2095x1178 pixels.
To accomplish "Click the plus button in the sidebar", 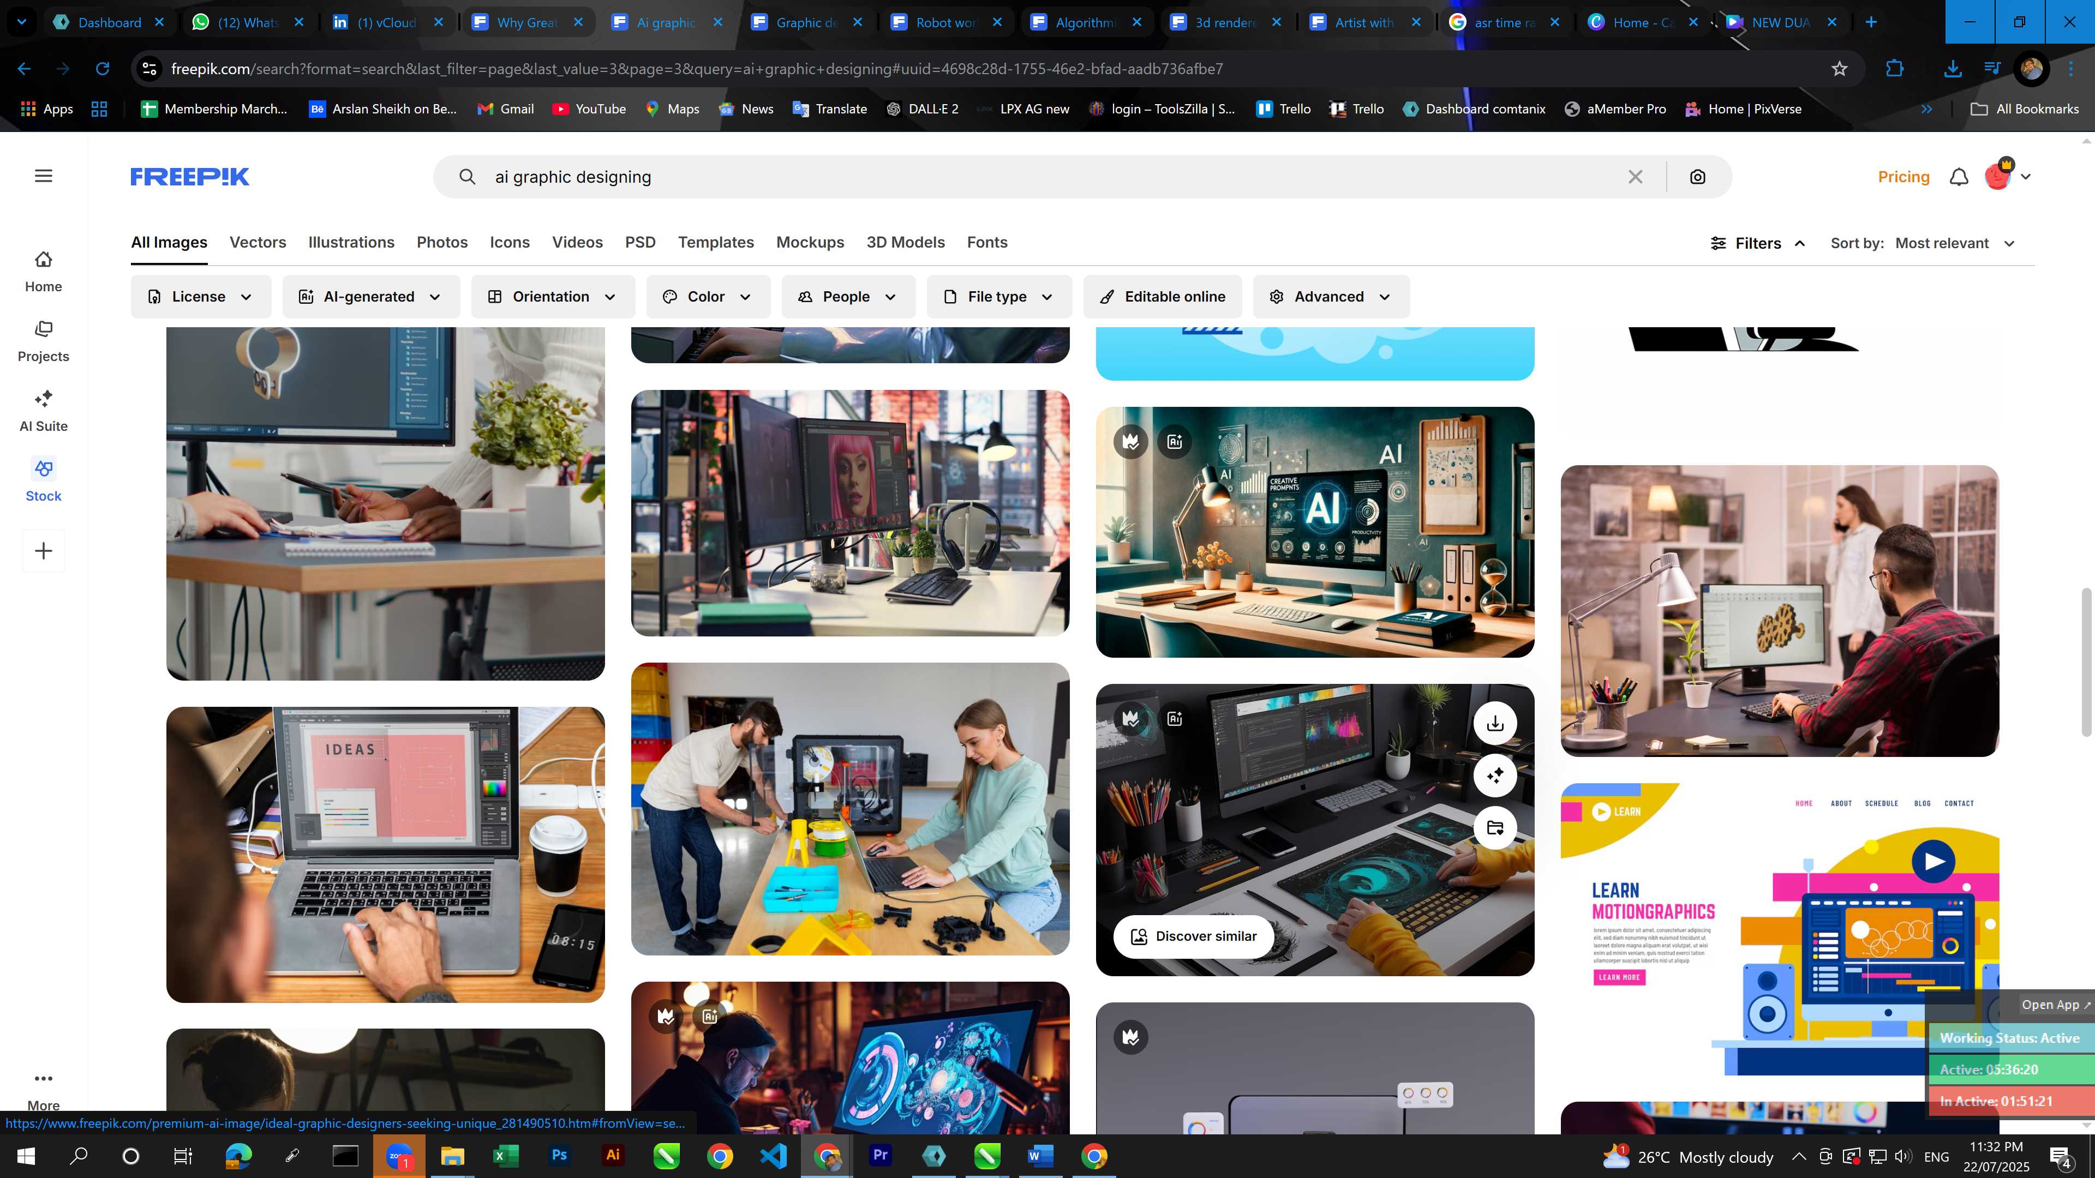I will point(44,551).
